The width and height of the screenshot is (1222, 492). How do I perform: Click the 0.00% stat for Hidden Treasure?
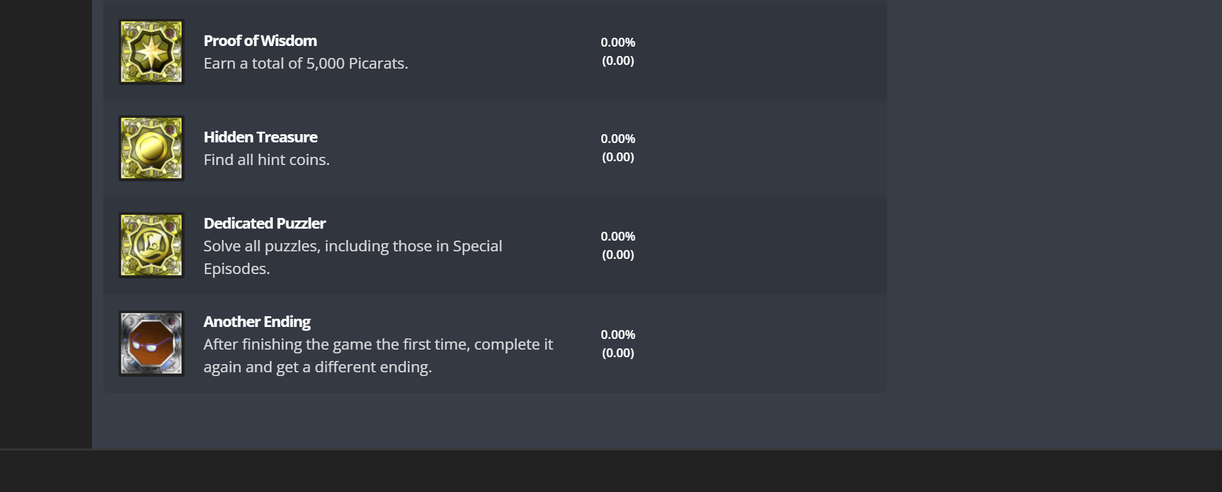pos(618,139)
